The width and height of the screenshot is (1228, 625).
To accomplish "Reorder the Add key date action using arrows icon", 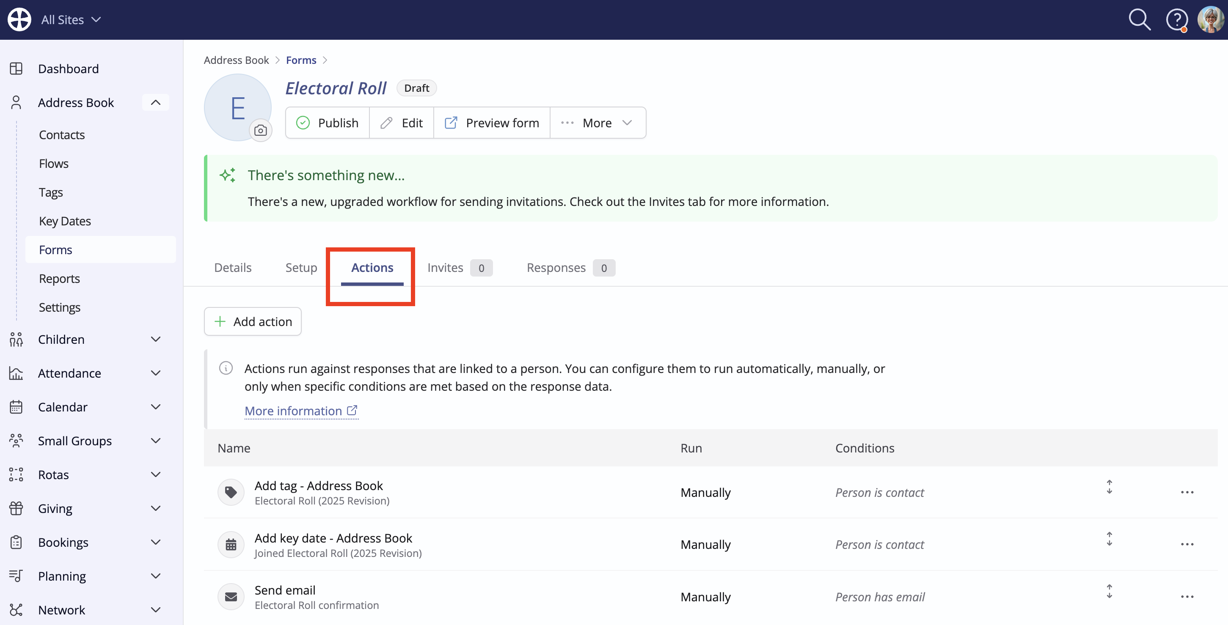I will (x=1109, y=539).
